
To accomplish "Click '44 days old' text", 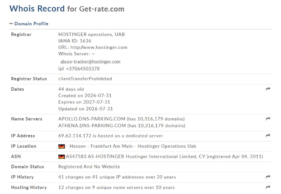I will tap(71, 89).
